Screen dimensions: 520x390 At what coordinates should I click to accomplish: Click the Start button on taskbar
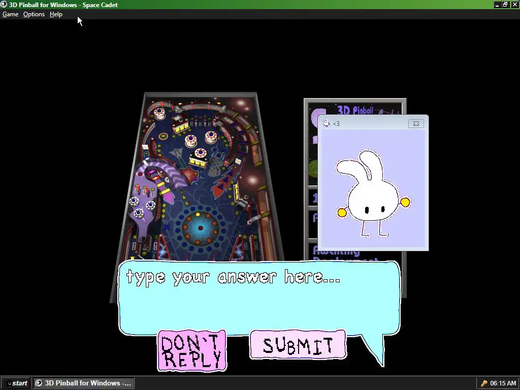tap(15, 383)
